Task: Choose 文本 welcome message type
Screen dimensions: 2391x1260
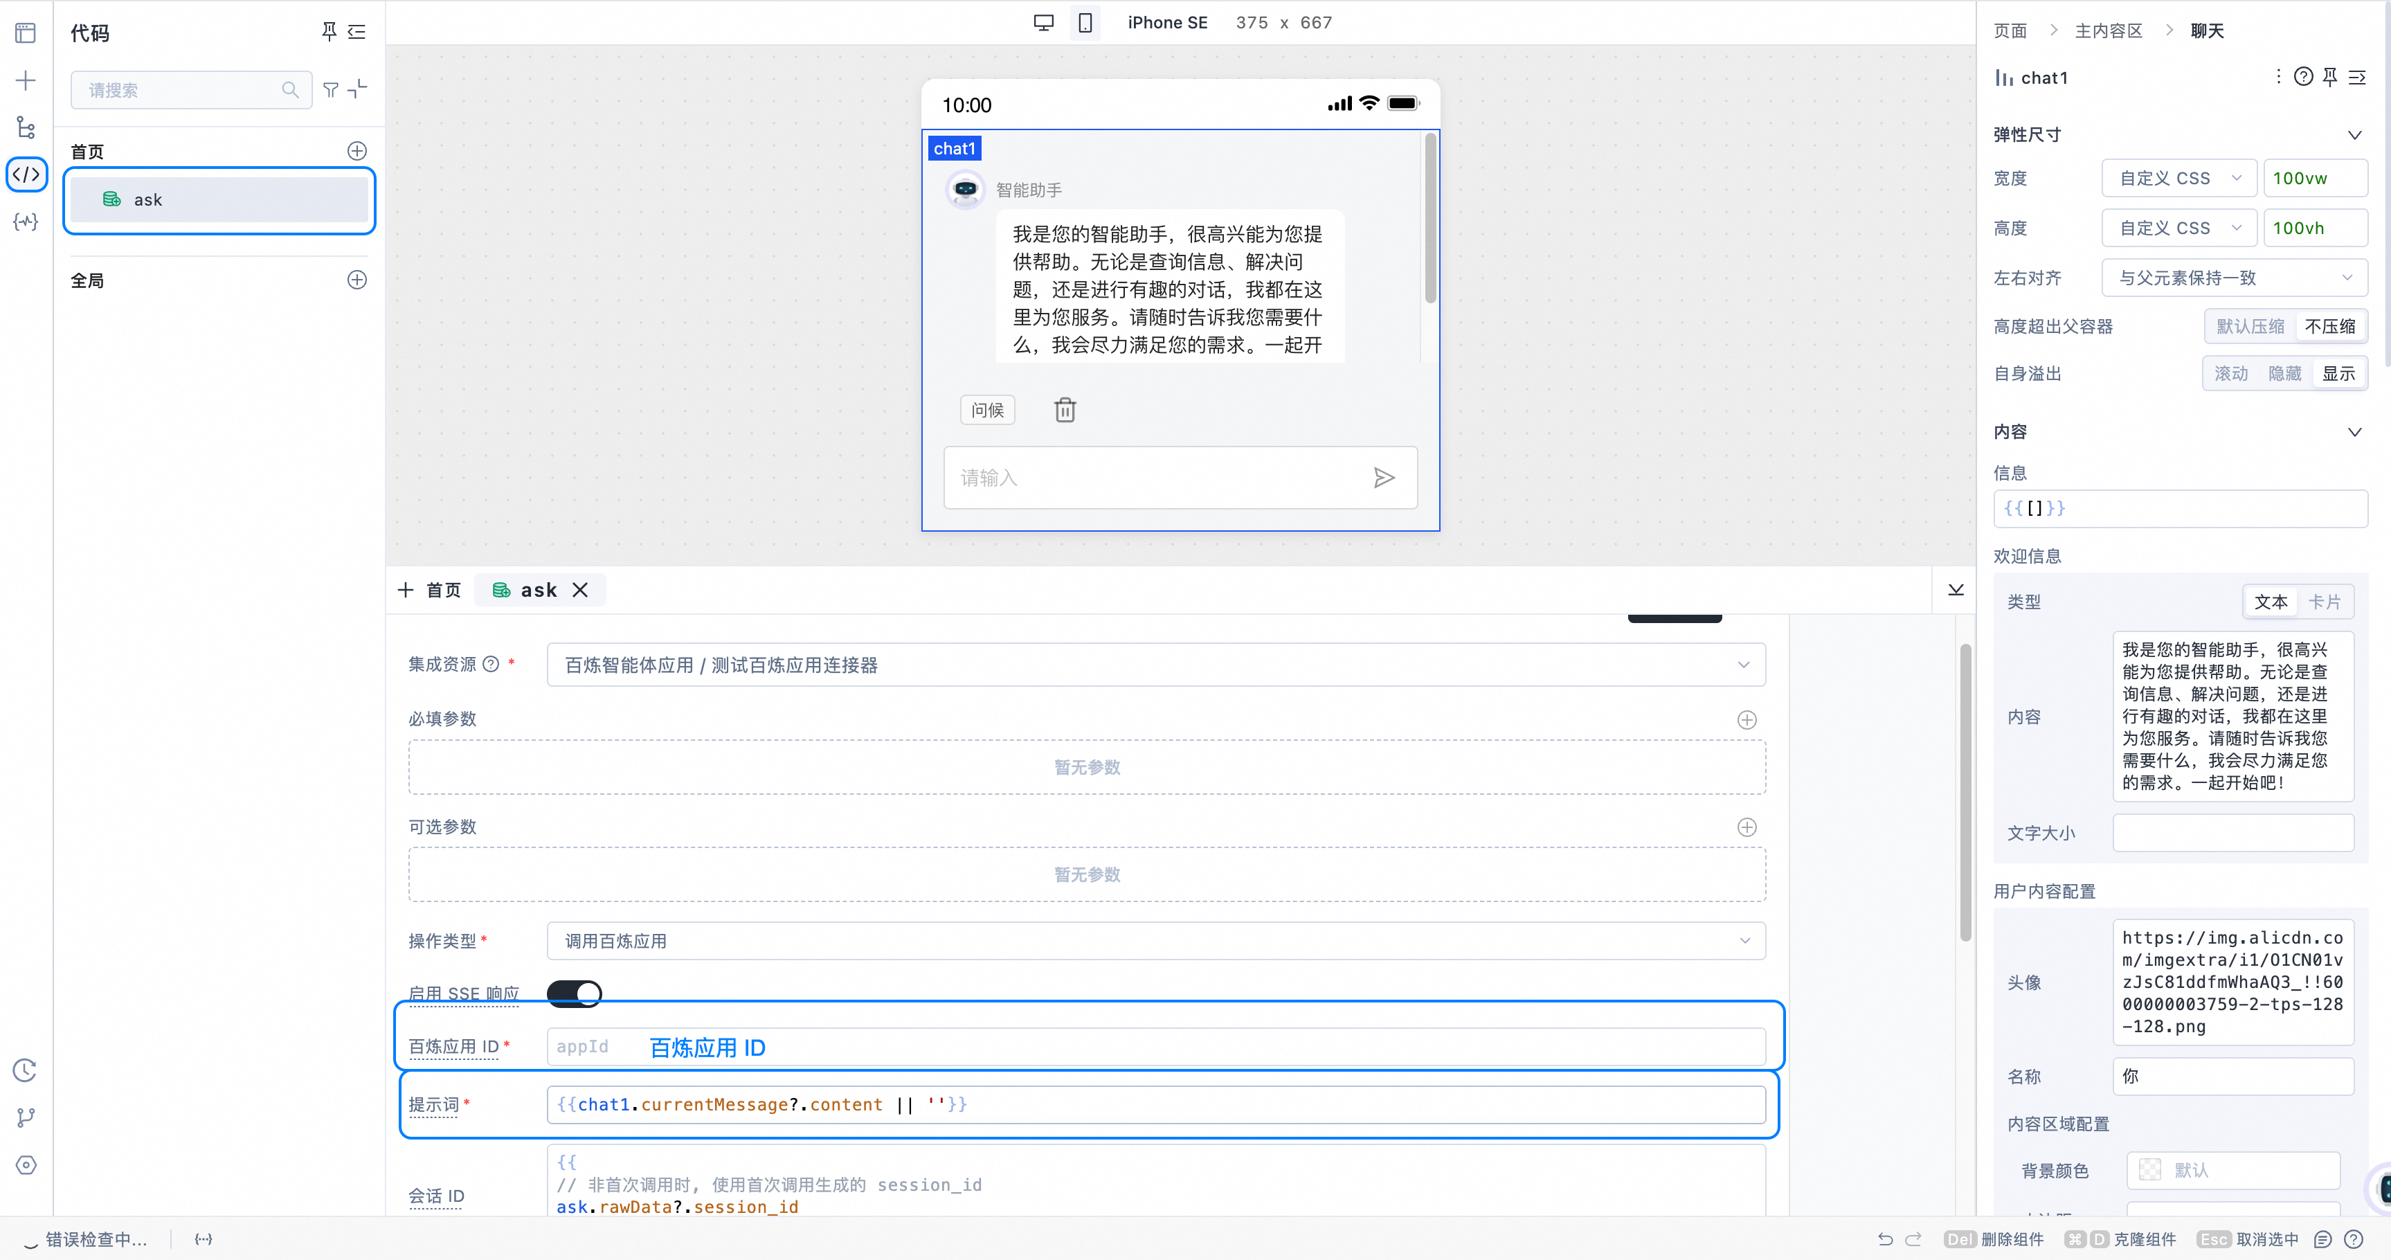Action: [x=2271, y=602]
